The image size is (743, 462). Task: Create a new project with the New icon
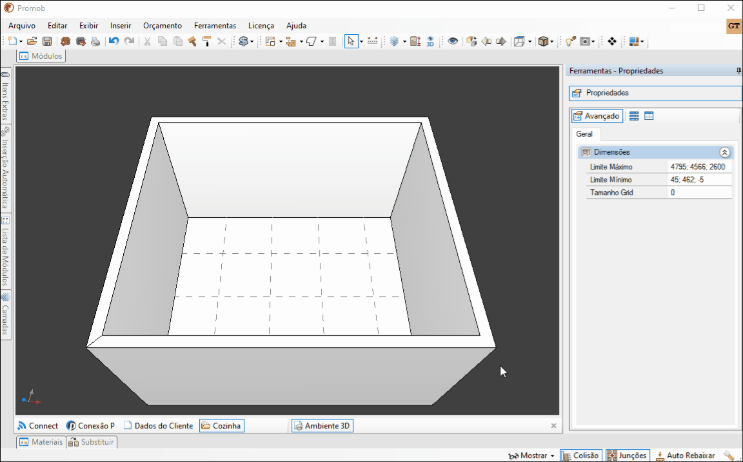coord(13,42)
